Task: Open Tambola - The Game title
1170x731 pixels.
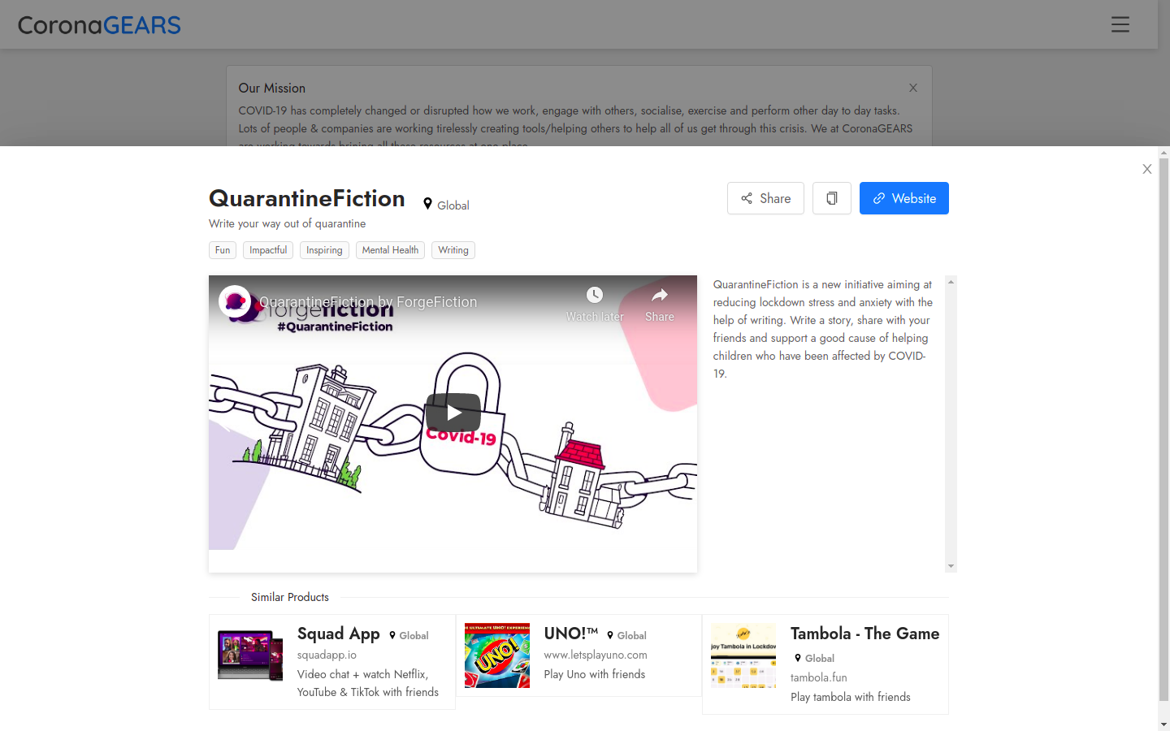Action: (x=864, y=634)
